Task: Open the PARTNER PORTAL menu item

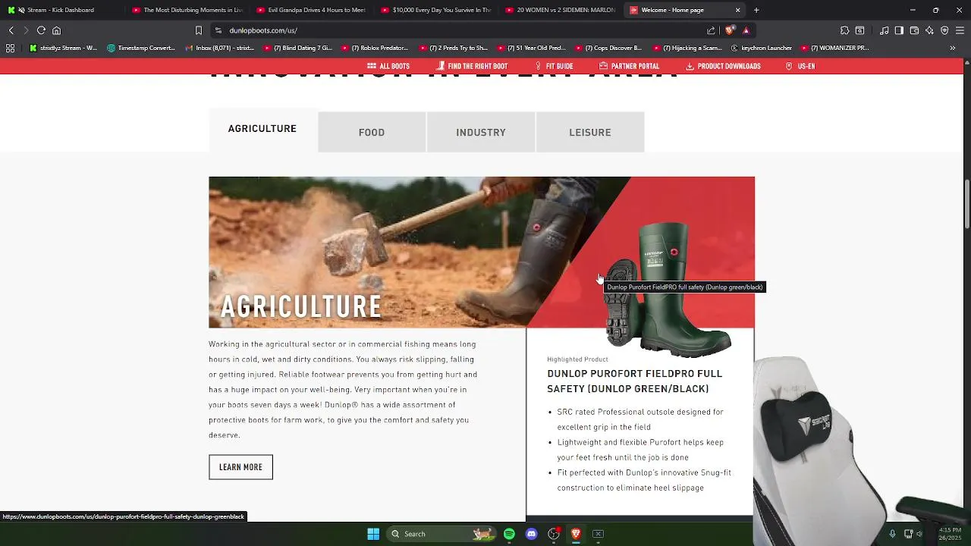Action: coord(629,66)
